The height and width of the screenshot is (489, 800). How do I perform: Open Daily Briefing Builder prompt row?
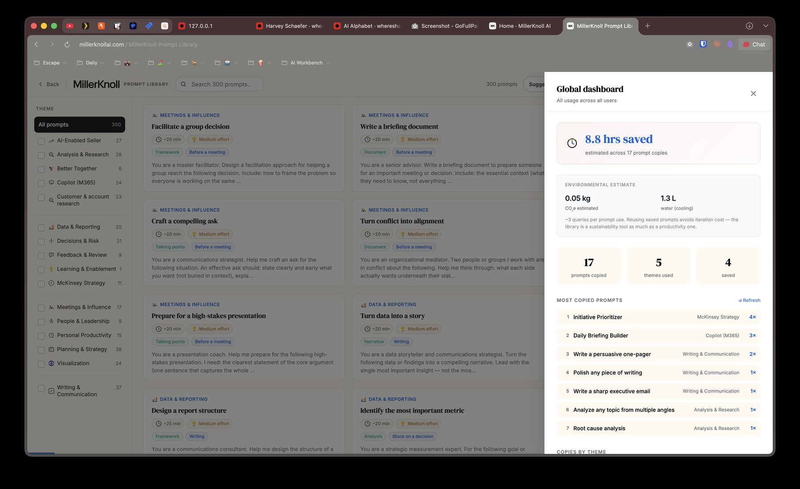click(658, 336)
